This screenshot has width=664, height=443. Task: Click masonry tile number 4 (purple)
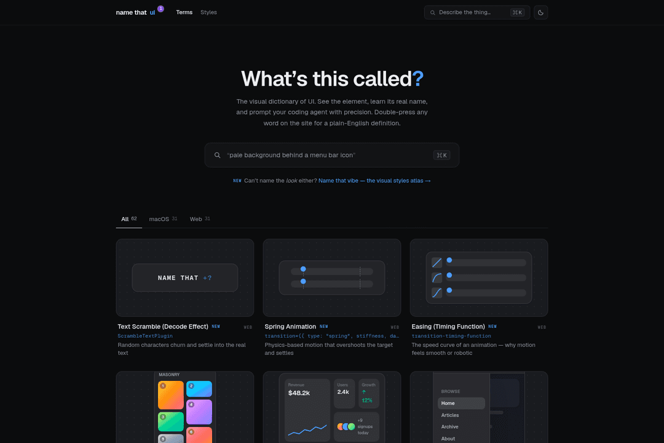[199, 412]
